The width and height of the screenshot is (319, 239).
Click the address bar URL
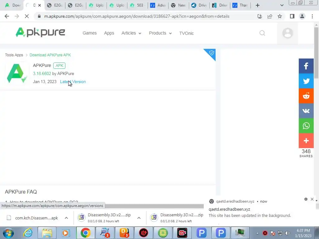click(x=137, y=16)
